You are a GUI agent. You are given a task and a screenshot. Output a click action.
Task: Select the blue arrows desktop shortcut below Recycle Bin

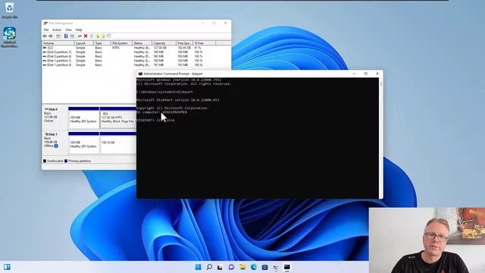point(9,37)
